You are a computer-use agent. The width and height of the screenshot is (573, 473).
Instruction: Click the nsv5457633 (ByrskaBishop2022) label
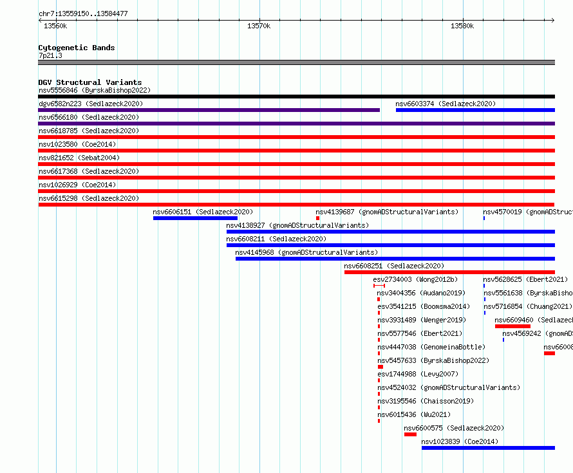(433, 360)
